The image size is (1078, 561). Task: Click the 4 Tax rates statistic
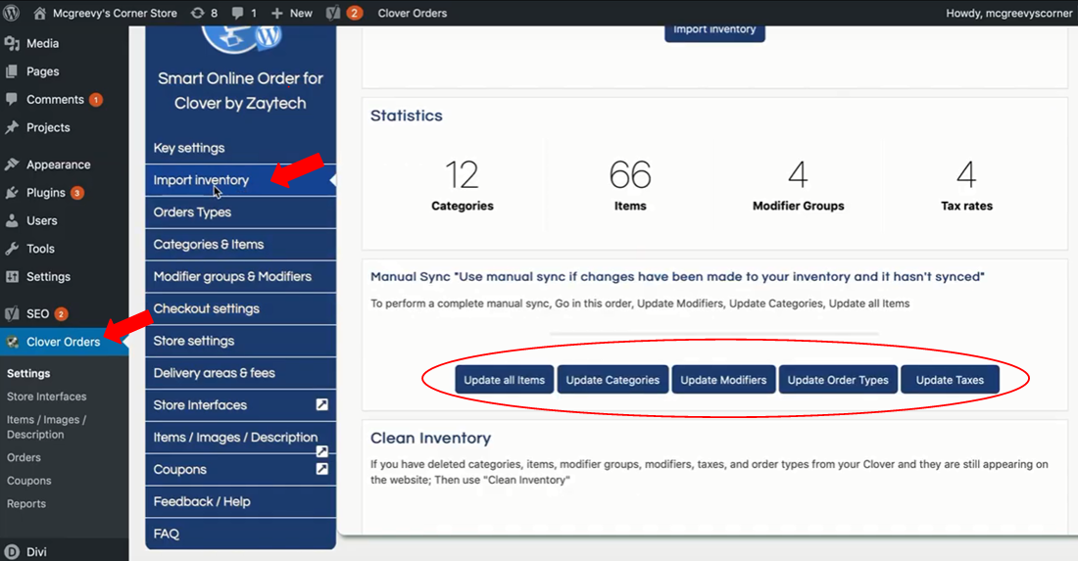[966, 185]
